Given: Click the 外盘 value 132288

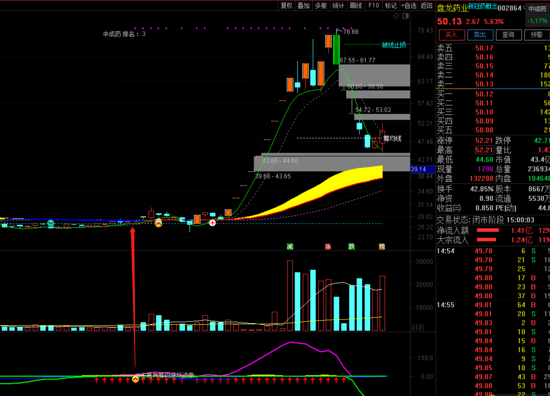Looking at the screenshot, I should (x=481, y=179).
